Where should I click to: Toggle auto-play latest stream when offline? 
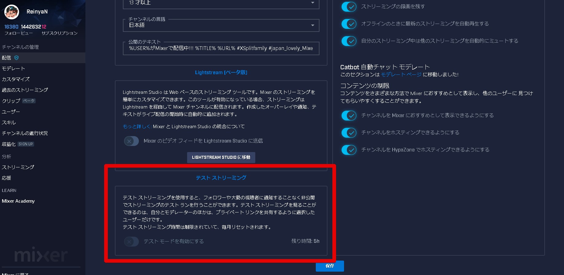pos(349,24)
